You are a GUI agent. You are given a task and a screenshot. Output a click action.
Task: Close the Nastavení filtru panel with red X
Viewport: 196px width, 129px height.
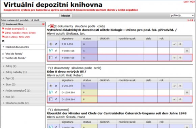tap(43, 24)
